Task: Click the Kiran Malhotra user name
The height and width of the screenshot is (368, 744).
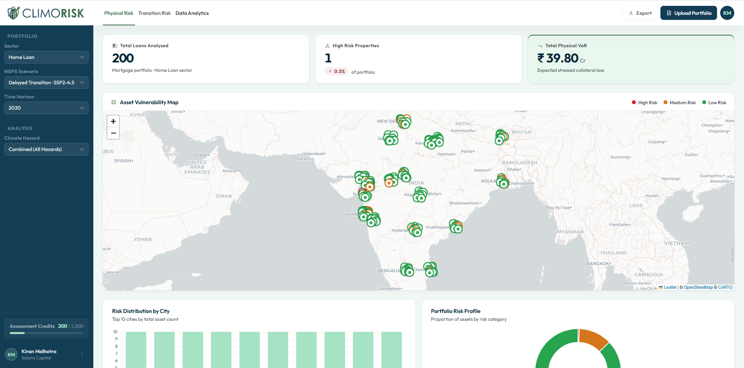Action: pyautogui.click(x=39, y=351)
